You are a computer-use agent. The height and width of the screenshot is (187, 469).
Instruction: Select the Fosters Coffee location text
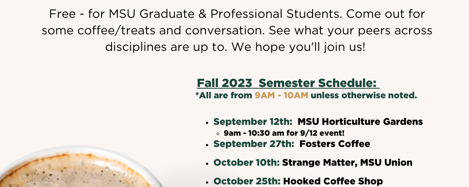335,144
